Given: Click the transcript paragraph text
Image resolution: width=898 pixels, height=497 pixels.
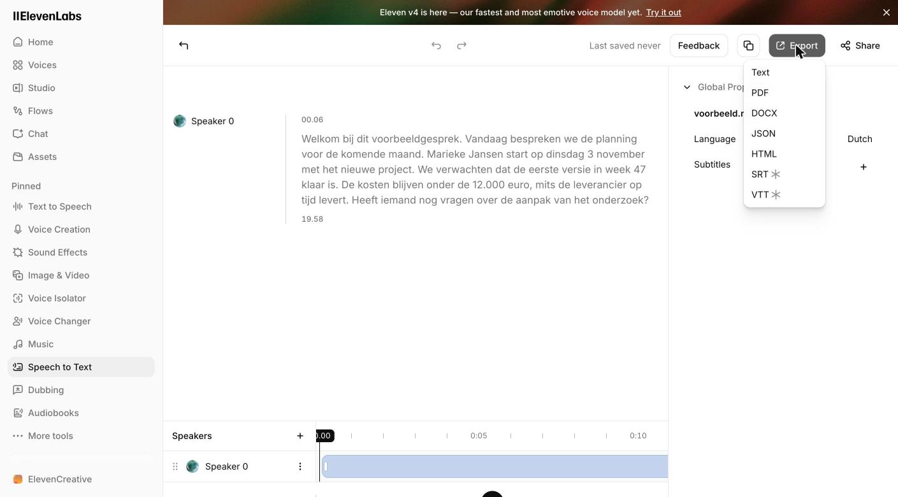Looking at the screenshot, I should click(x=475, y=169).
